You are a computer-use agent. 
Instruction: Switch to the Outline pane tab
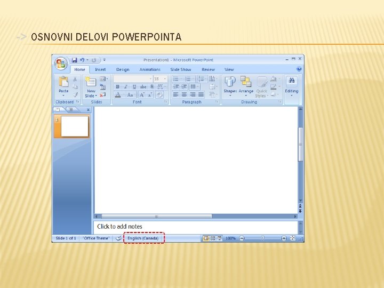tap(71, 109)
